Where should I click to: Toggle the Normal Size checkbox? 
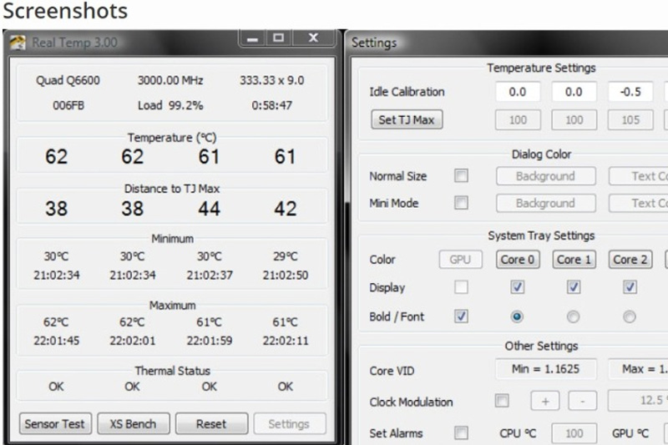(x=461, y=175)
